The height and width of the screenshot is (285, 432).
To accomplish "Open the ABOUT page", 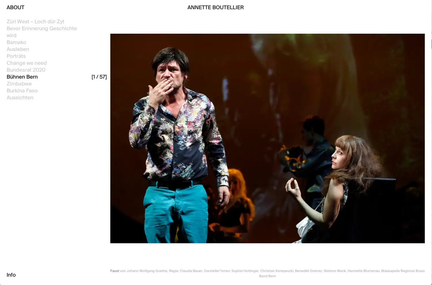I will [16, 7].
